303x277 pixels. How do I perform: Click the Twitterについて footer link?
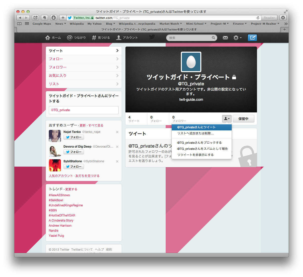coord(82,250)
